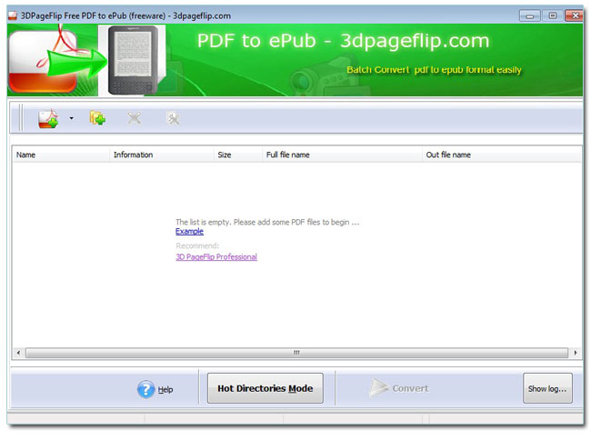Open the Show log window
This screenshot has height=440, width=591.
coord(547,388)
